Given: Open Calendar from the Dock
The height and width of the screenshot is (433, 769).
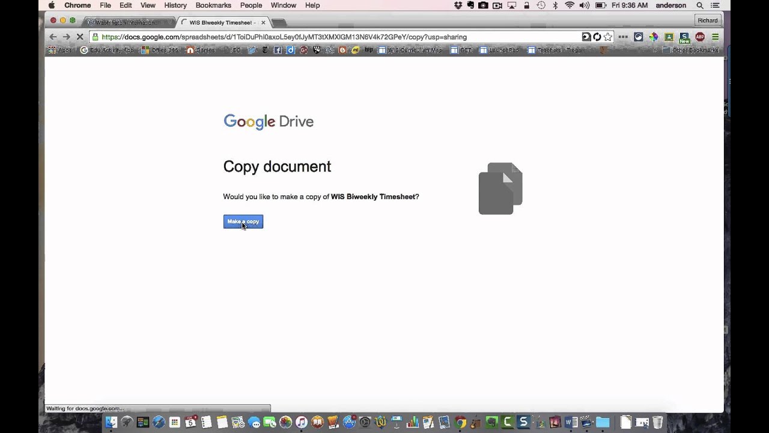Looking at the screenshot, I should [190, 422].
